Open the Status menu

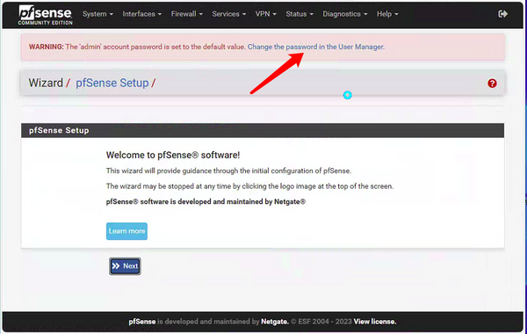pos(300,14)
